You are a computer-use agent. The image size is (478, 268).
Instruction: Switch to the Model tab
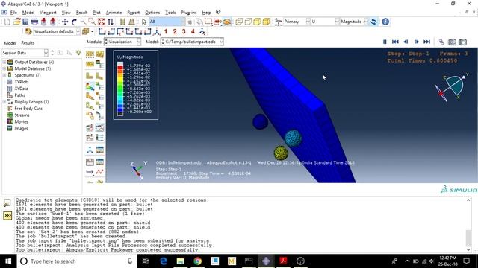(x=10, y=43)
